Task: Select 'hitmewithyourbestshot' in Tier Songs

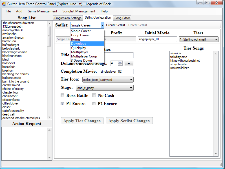Action: [x=185, y=61]
